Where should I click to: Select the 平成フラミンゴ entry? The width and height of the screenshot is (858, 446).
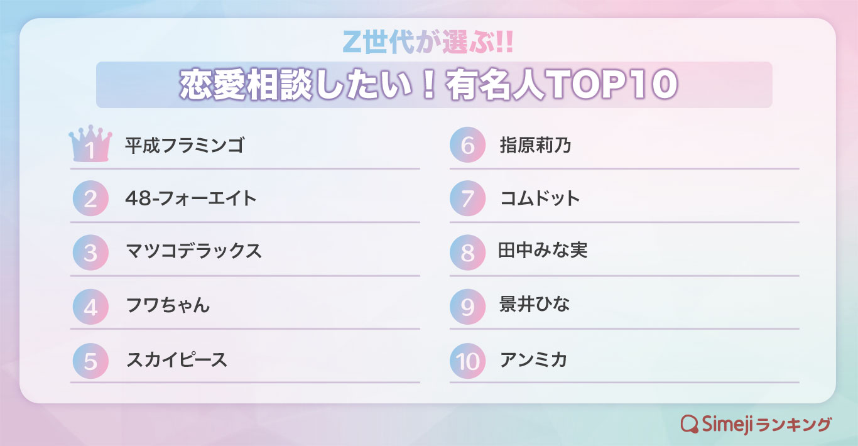(184, 146)
